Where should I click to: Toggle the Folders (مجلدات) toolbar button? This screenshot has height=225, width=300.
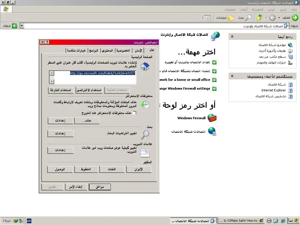click(225, 18)
